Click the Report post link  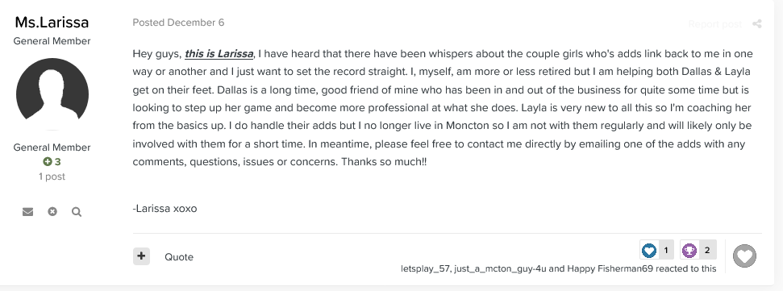tap(714, 24)
